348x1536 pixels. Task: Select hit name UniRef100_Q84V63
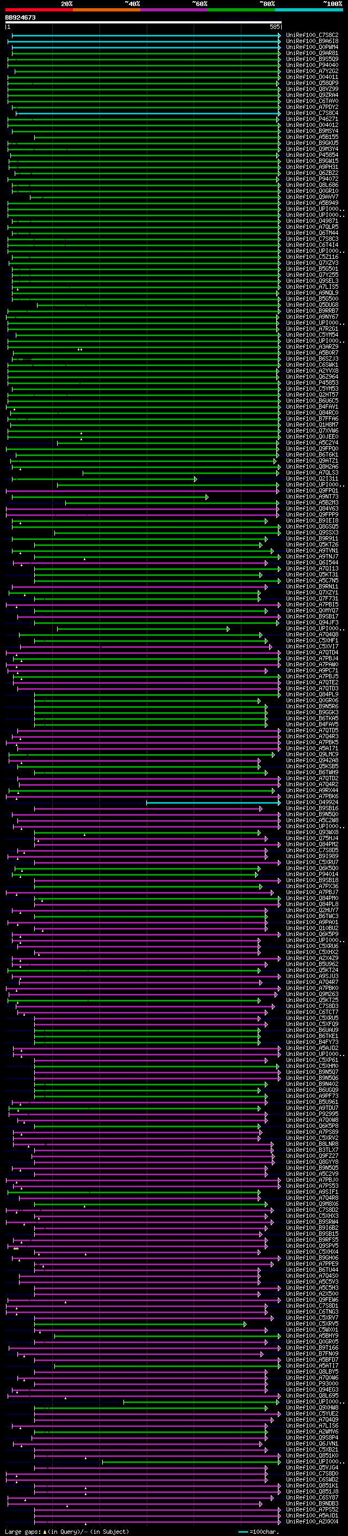click(312, 508)
